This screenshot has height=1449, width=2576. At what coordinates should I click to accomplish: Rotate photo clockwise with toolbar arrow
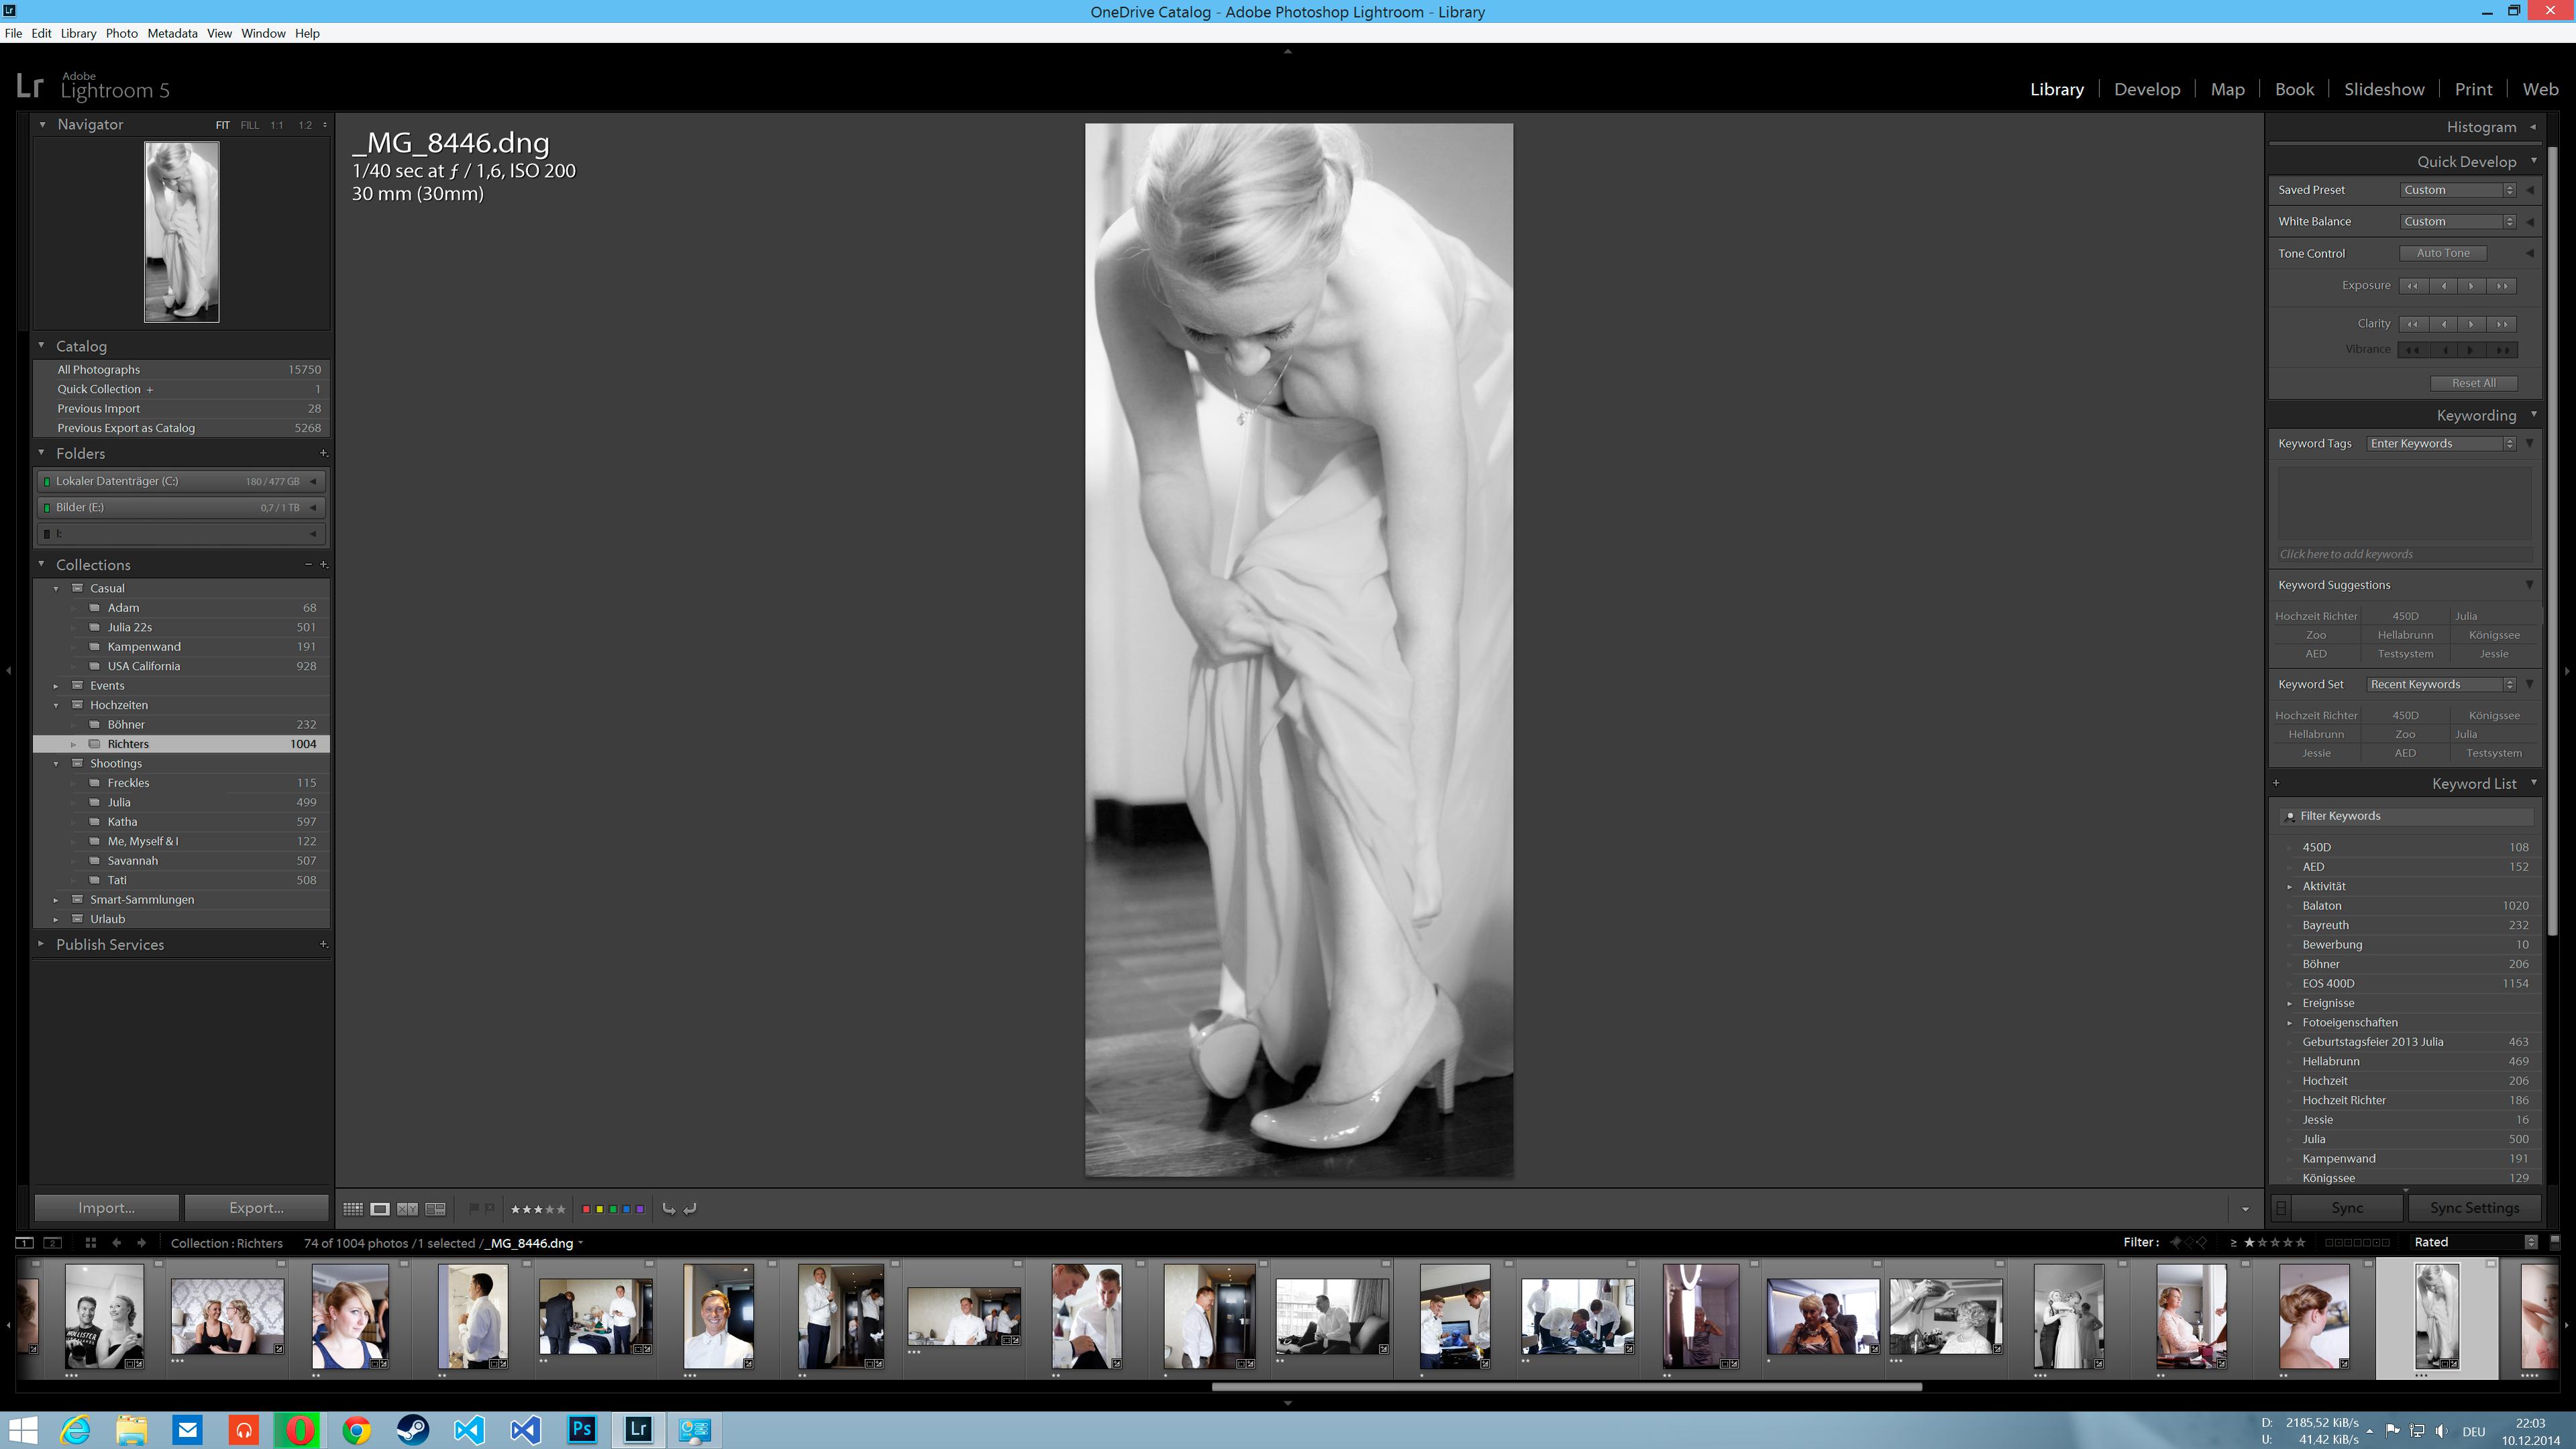[x=690, y=1209]
